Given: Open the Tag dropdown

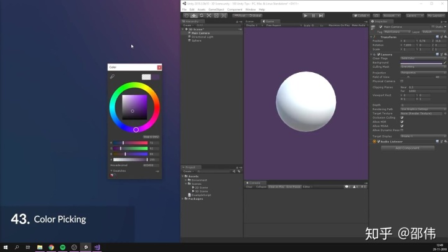Looking at the screenshot, I should click(397, 32).
